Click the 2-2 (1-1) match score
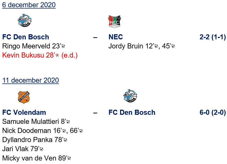Viewport: 227px width, 164px height. (212, 37)
